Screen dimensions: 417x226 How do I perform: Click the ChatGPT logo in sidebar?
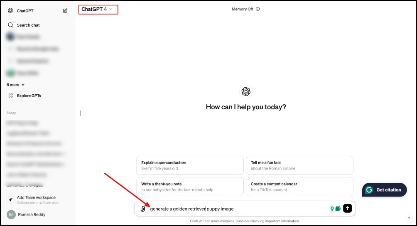(x=11, y=11)
